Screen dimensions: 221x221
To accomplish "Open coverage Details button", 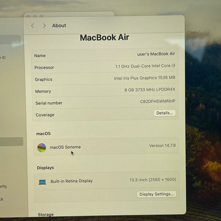I will (165, 113).
